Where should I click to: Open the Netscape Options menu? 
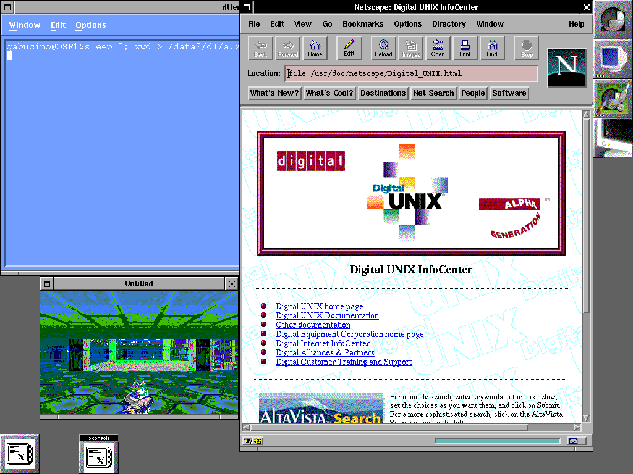408,24
